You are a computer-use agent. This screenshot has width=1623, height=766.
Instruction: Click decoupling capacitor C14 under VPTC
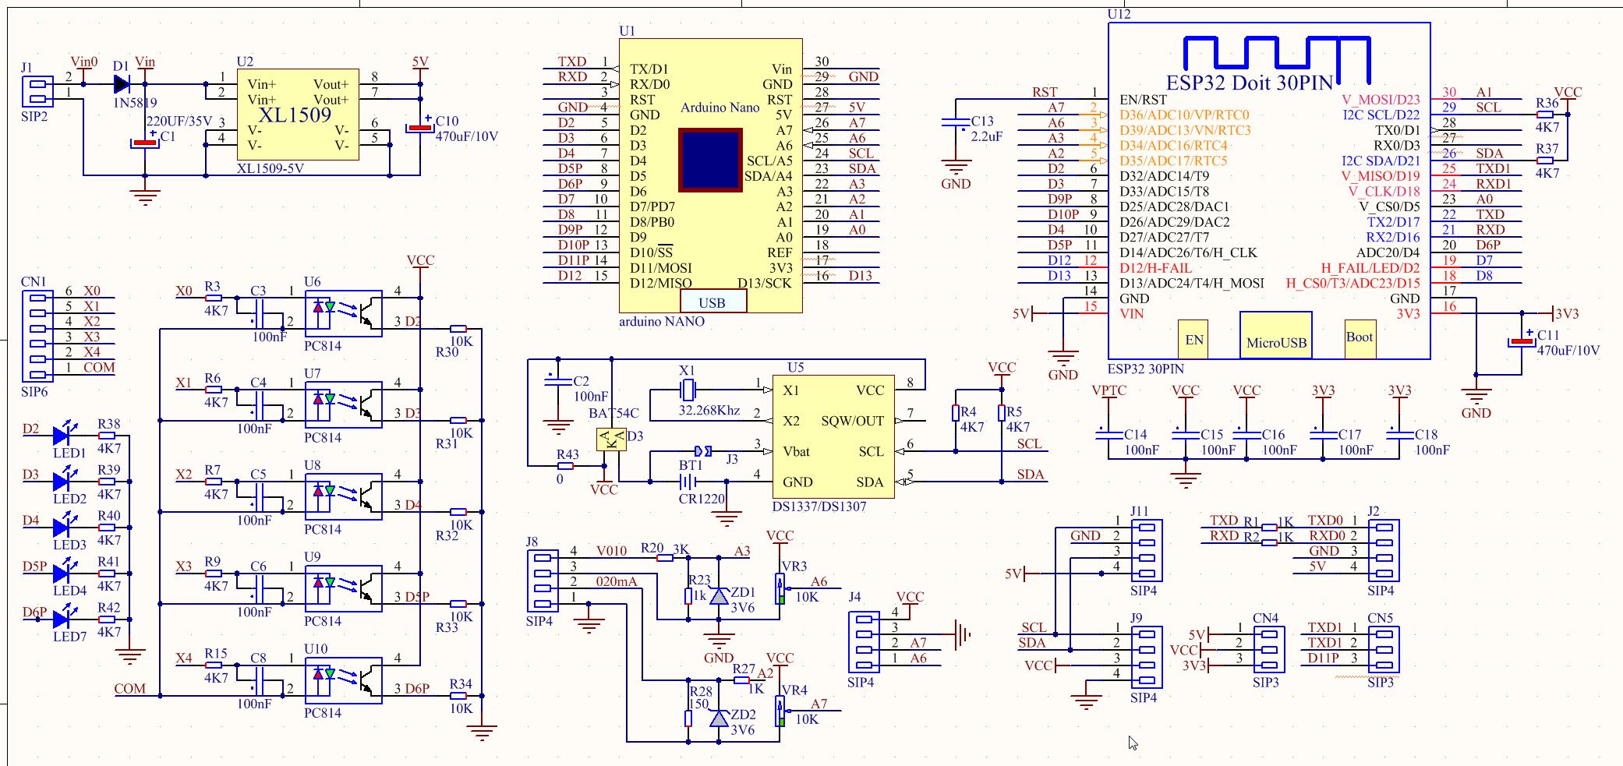[1109, 435]
